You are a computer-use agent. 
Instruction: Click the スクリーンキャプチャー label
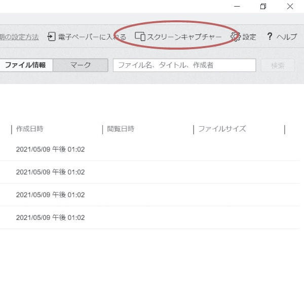coord(184,37)
